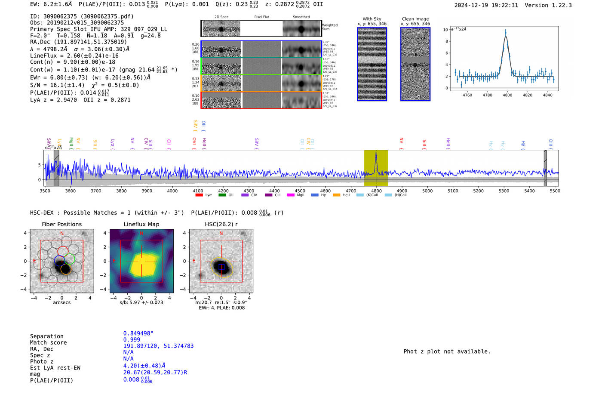Click the orange fiber circle in Fiber Positions
This screenshot has height=410, width=602.
[65, 269]
